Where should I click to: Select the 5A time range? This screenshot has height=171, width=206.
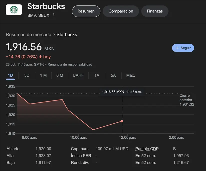point(113,75)
